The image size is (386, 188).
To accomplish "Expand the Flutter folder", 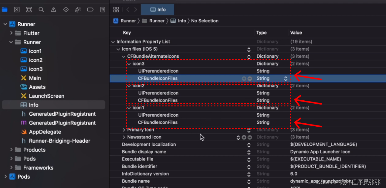I will (11, 33).
